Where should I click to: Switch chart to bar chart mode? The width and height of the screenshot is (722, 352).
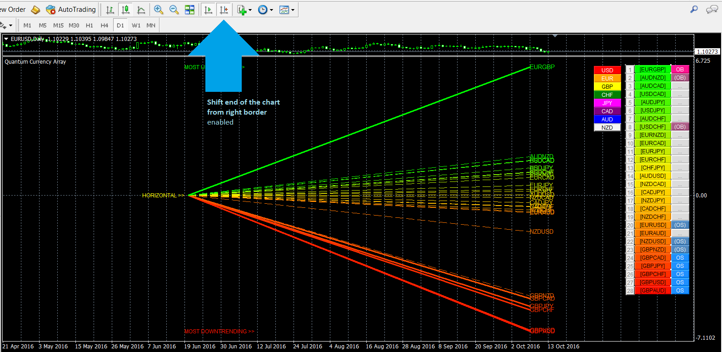110,10
